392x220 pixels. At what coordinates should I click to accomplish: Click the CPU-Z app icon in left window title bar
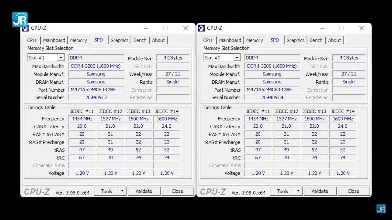[x=25, y=28]
